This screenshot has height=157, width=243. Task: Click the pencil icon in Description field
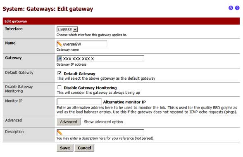60,133
